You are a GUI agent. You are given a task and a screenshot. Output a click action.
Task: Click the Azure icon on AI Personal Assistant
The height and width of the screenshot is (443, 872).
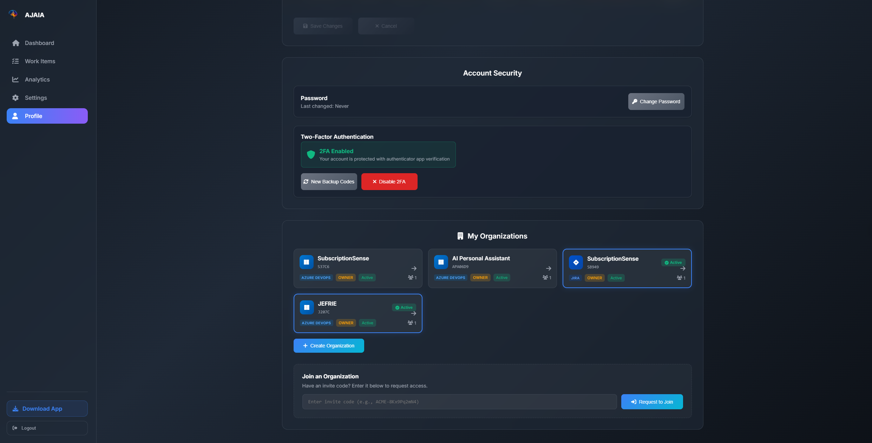coord(441,262)
